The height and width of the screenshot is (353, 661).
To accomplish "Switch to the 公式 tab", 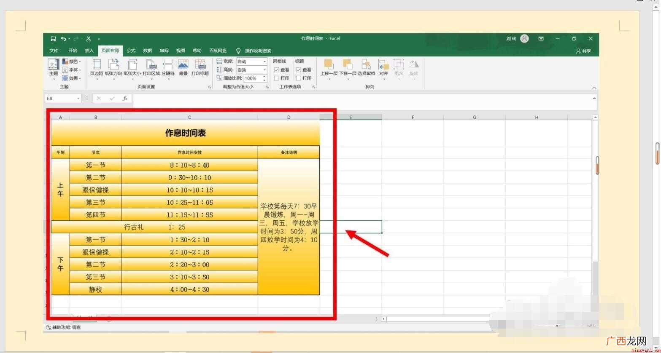I will point(131,51).
